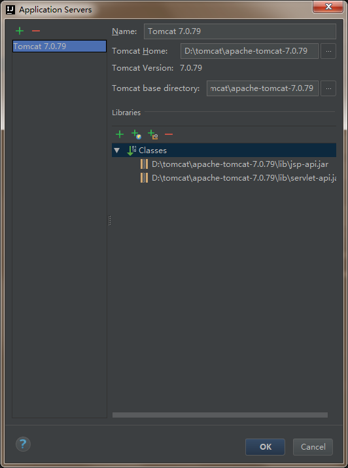Close the Application Servers dialog
Image resolution: width=348 pixels, height=468 pixels.
click(x=328, y=7)
